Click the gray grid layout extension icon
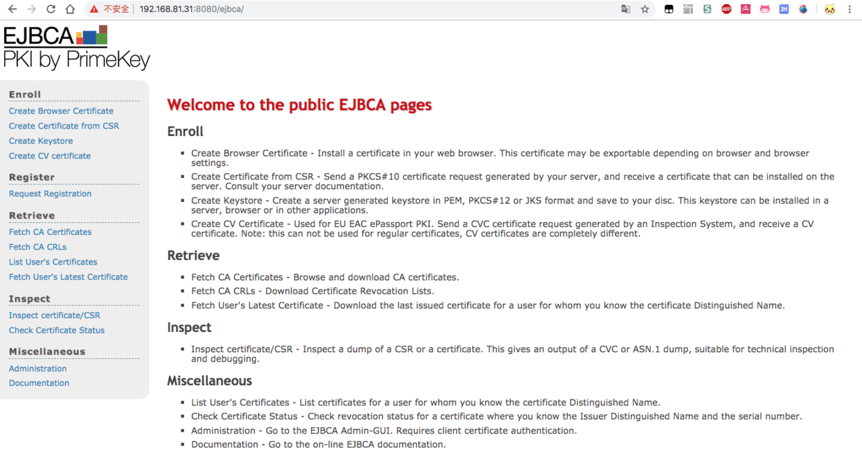The image size is (862, 462). point(688,9)
